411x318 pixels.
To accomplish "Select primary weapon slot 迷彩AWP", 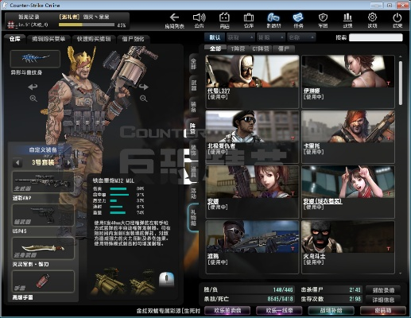I will 43,182.
